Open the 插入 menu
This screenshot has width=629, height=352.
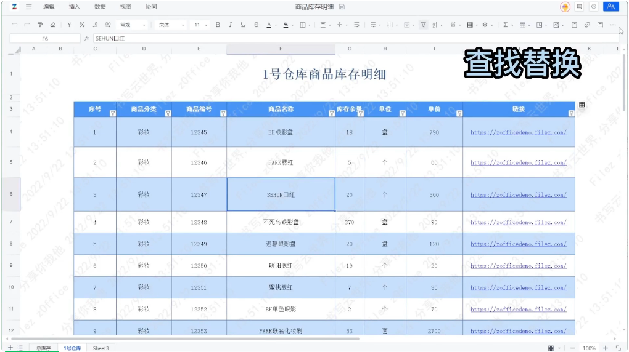pos(74,7)
